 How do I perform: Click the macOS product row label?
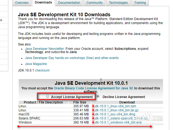click(x=24, y=114)
